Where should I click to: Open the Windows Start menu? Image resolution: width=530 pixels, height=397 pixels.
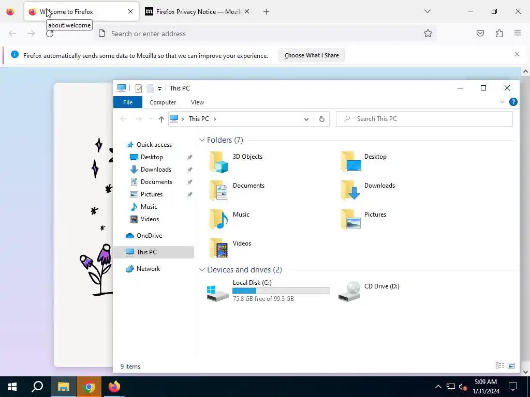[12, 387]
